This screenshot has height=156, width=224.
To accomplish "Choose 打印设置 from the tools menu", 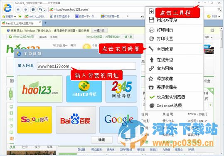I will [174, 39].
